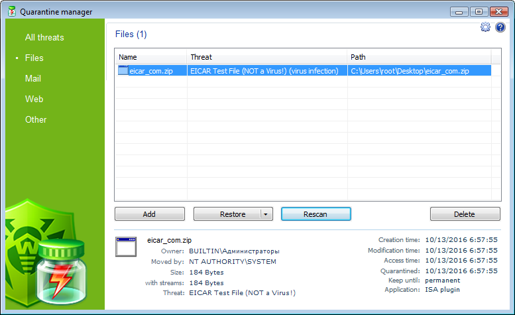515x315 pixels.
Task: Expand the Restore button dropdown arrow
Action: 266,214
